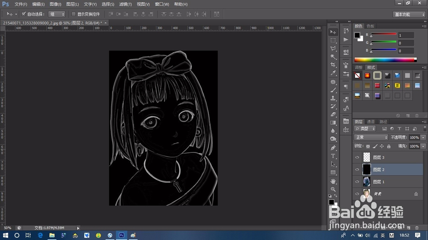Open the Paragraph panel icon
The height and width of the screenshot is (240, 428).
coord(346,87)
